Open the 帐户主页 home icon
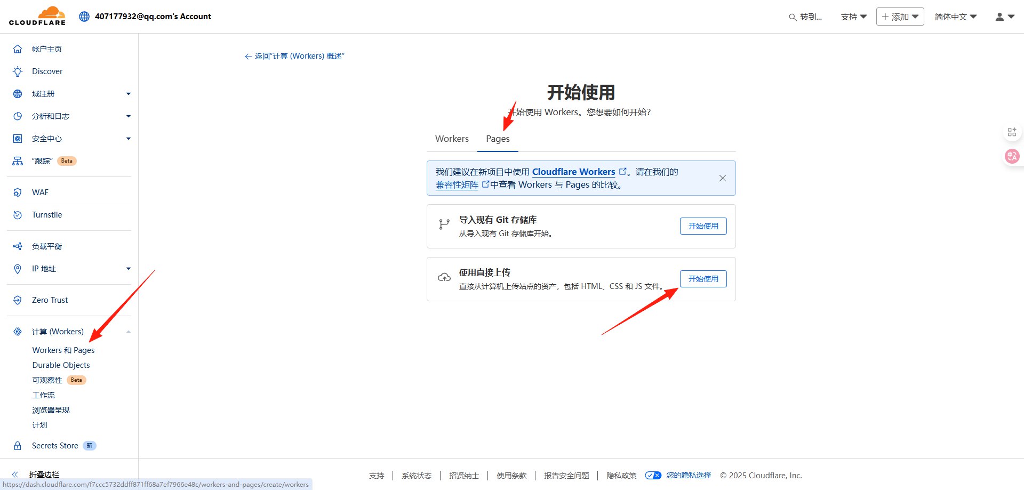The height and width of the screenshot is (490, 1024). 18,49
